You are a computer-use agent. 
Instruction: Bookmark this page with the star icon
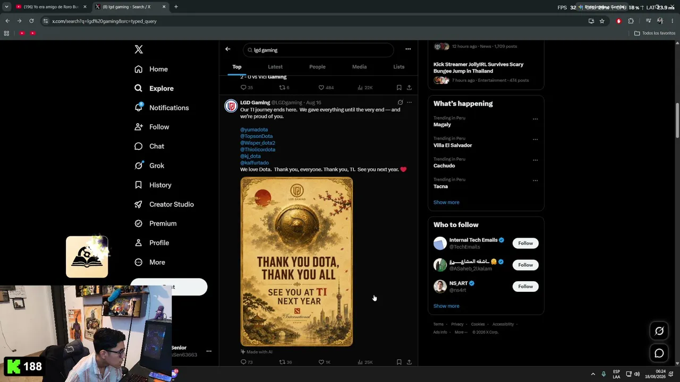click(x=602, y=21)
